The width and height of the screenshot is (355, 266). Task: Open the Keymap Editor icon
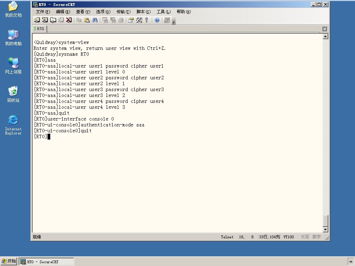coord(139,20)
